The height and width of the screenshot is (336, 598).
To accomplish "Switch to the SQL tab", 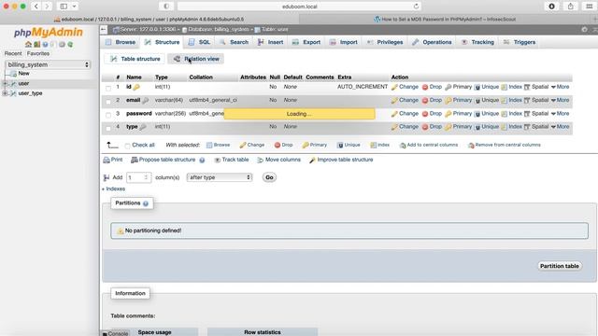I will [x=199, y=42].
